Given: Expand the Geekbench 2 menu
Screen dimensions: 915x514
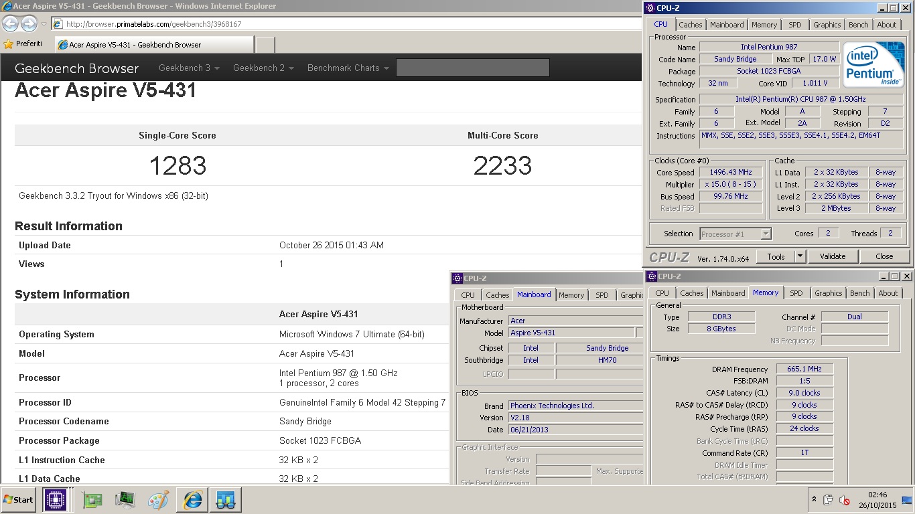Looking at the screenshot, I should click(x=263, y=68).
